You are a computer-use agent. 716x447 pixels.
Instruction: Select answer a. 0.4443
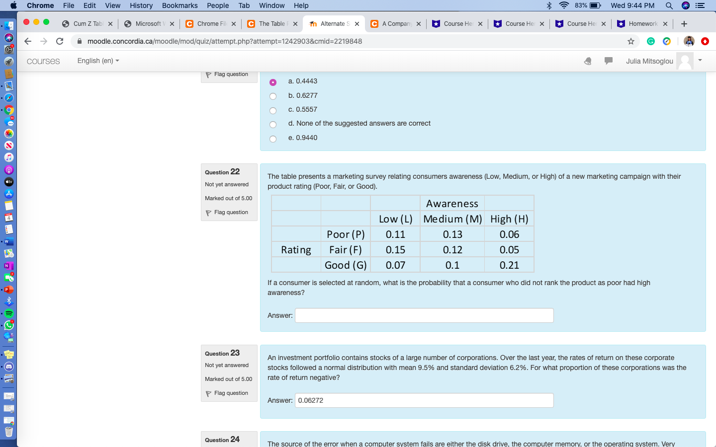[x=273, y=82]
